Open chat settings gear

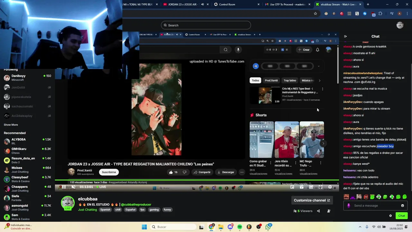click(390, 216)
